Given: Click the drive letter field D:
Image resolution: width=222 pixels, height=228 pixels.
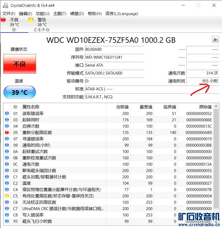Looking at the screenshot, I should (114, 81).
